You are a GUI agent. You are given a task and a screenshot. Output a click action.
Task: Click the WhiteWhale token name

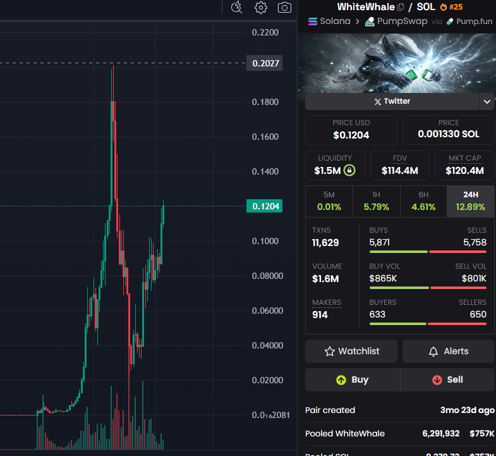pos(366,7)
